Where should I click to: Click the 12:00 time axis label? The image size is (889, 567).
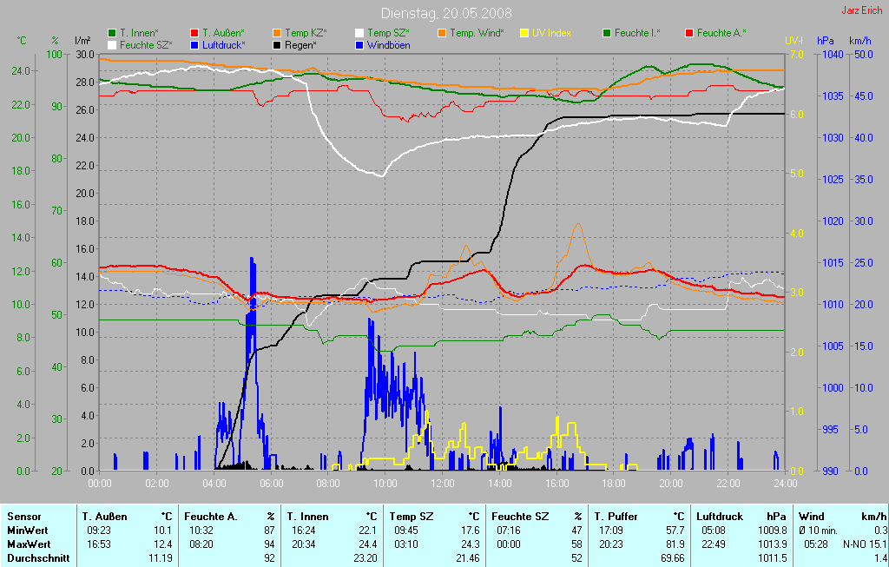442,484
